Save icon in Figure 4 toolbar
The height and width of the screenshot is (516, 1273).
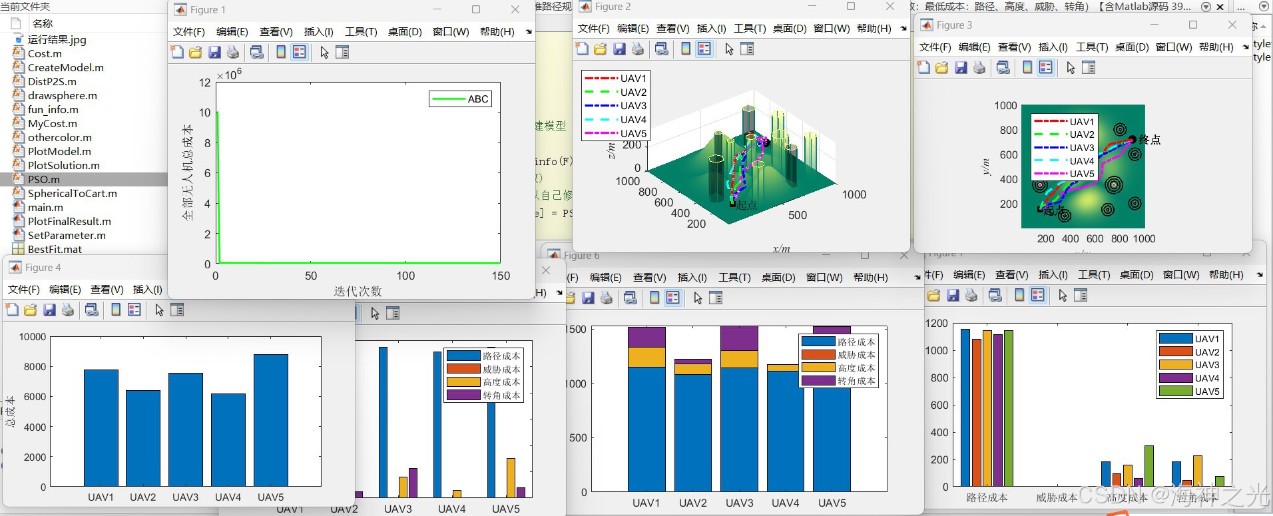tap(49, 310)
